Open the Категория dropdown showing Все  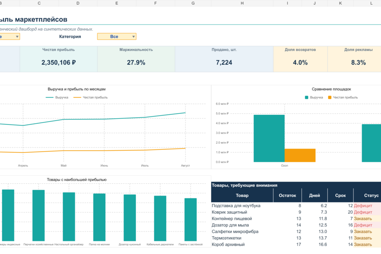117,36
